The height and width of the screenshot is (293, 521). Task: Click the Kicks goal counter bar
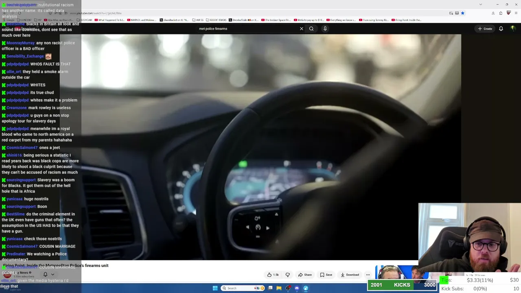pyautogui.click(x=402, y=285)
